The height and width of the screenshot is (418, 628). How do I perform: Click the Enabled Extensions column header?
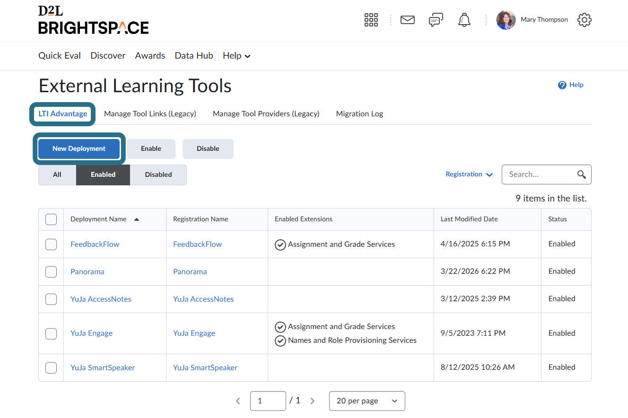[x=304, y=219]
